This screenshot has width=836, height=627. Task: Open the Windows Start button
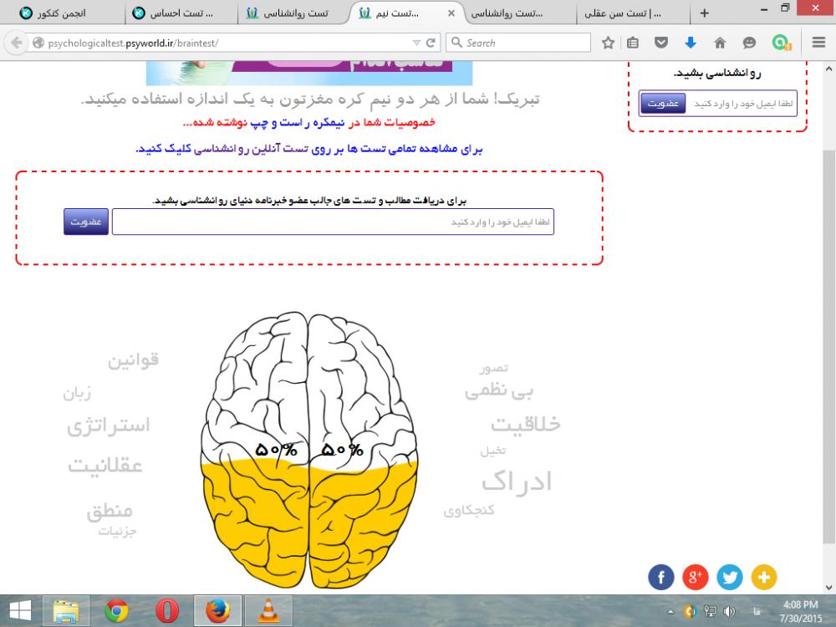click(x=20, y=610)
